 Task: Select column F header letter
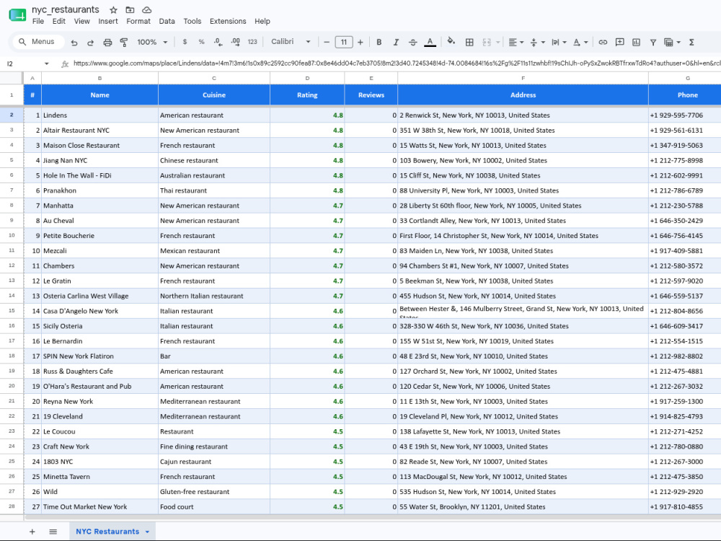click(523, 78)
